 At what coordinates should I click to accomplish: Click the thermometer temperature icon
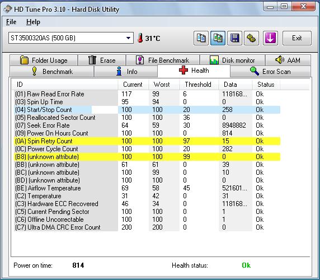[x=140, y=38]
